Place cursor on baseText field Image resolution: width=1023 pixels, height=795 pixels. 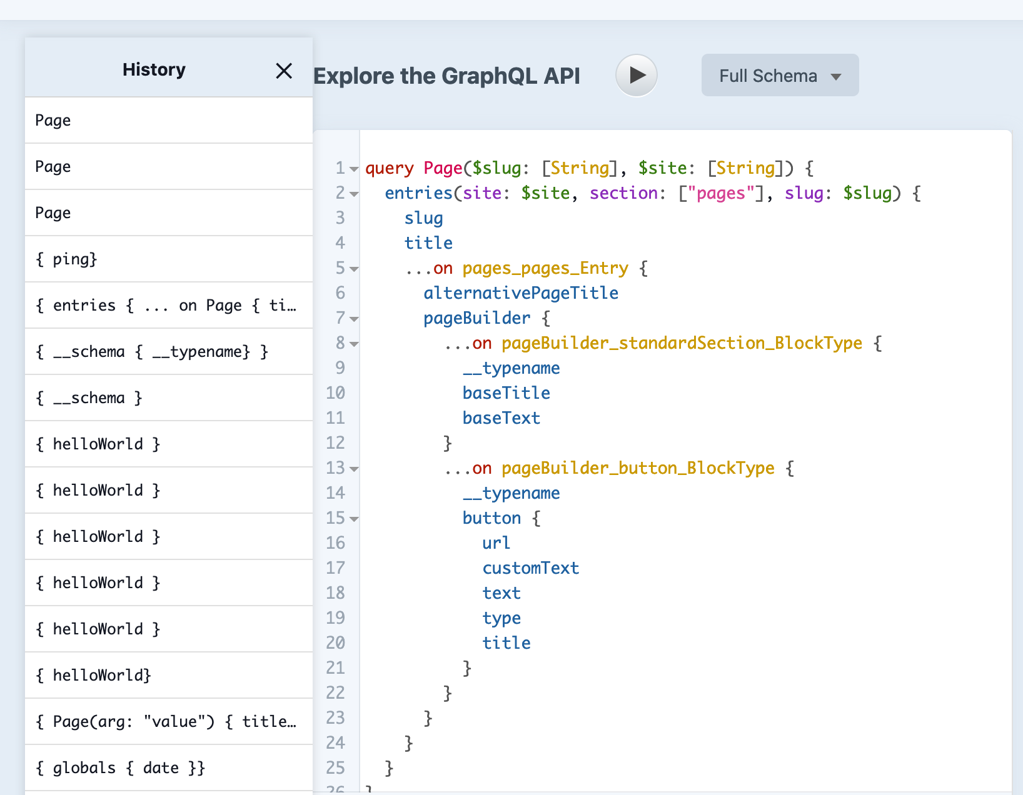point(501,418)
